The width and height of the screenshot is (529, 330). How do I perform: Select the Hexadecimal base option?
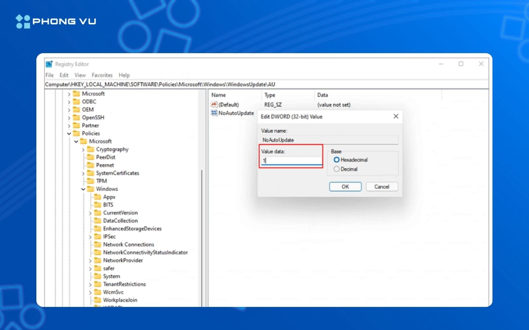[x=337, y=160]
